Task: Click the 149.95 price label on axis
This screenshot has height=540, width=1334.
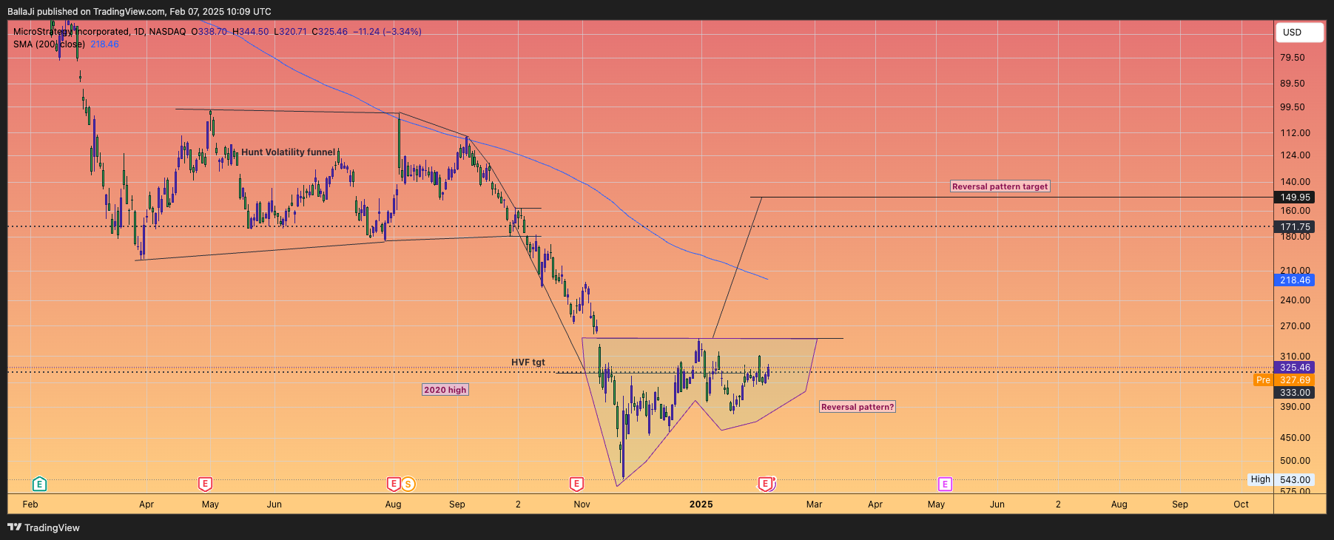Action: click(1295, 198)
